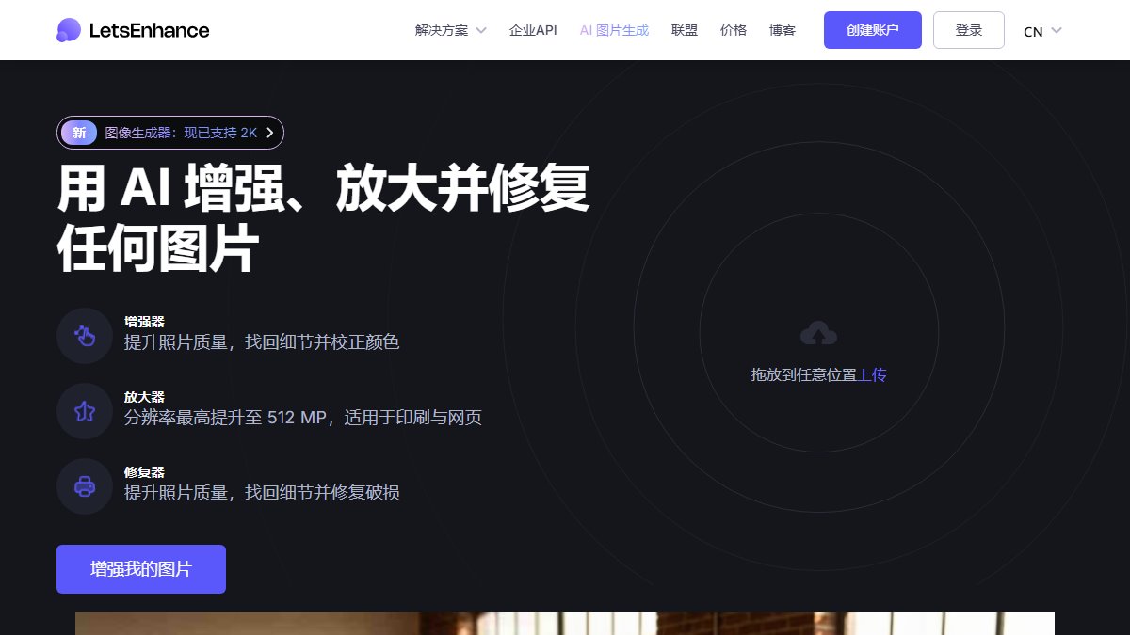This screenshot has height=635, width=1130.
Task: Open the 博客 blog link
Action: pos(783,30)
